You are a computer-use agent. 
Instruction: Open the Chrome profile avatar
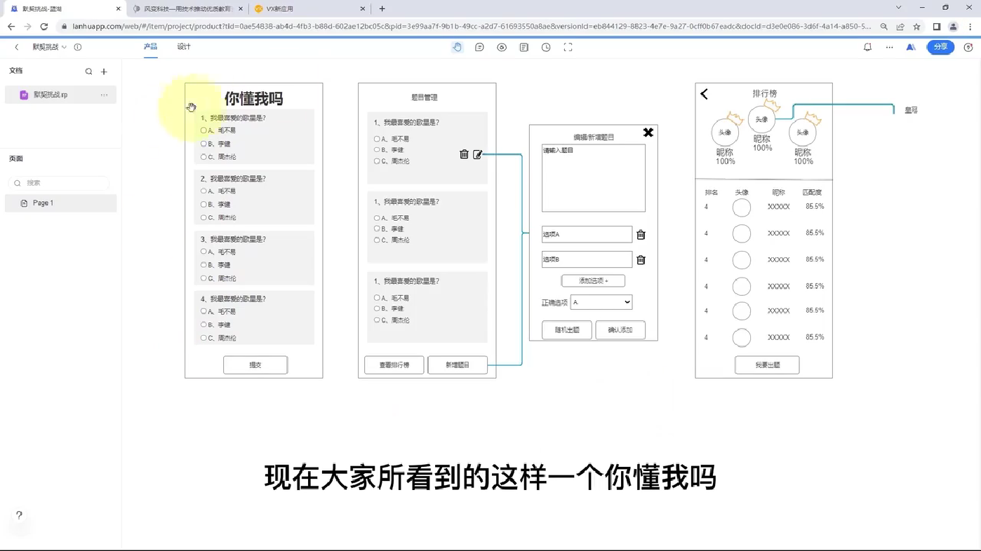[953, 27]
